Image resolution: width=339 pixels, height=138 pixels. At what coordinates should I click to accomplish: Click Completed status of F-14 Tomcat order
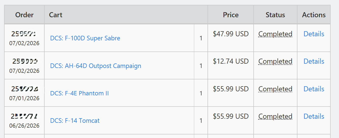(x=275, y=116)
